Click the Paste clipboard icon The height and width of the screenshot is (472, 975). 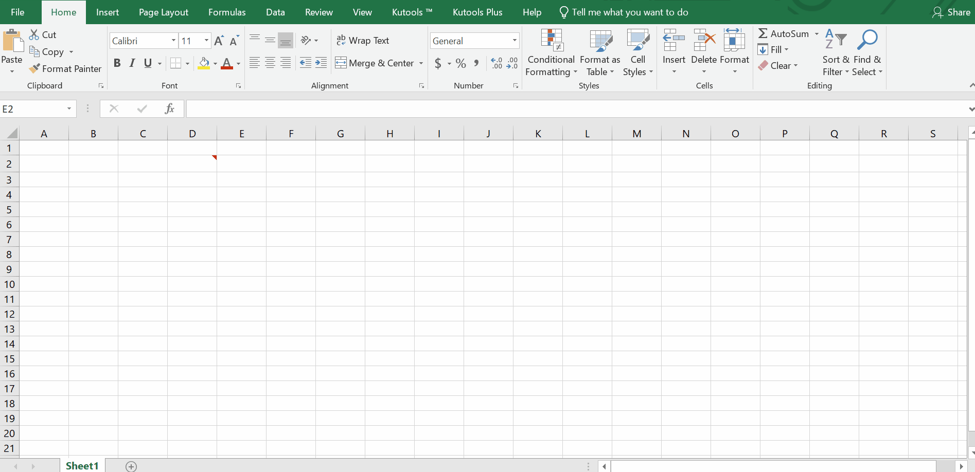coord(13,41)
